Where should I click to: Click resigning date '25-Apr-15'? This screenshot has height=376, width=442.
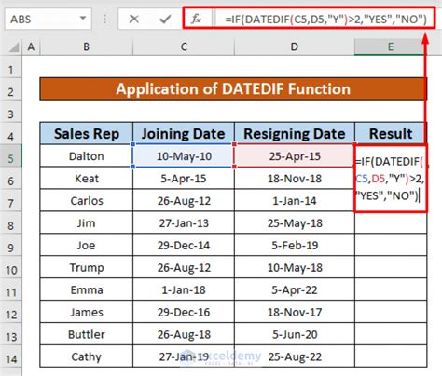click(x=295, y=156)
